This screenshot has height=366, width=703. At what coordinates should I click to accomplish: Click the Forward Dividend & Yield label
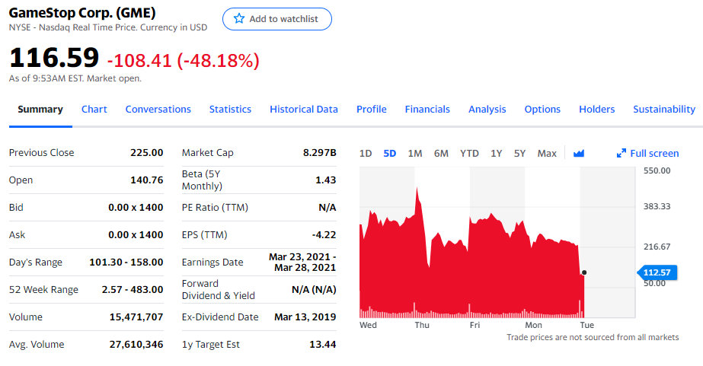point(219,289)
